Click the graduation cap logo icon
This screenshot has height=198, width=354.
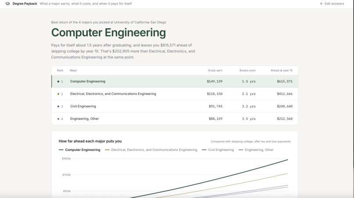(7, 4)
